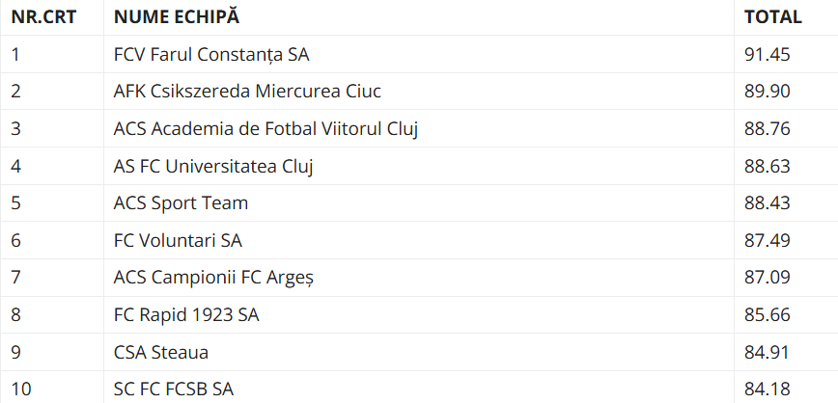Select AS FC Universitatea Cluj entry
This screenshot has height=403, width=838.
point(213,166)
